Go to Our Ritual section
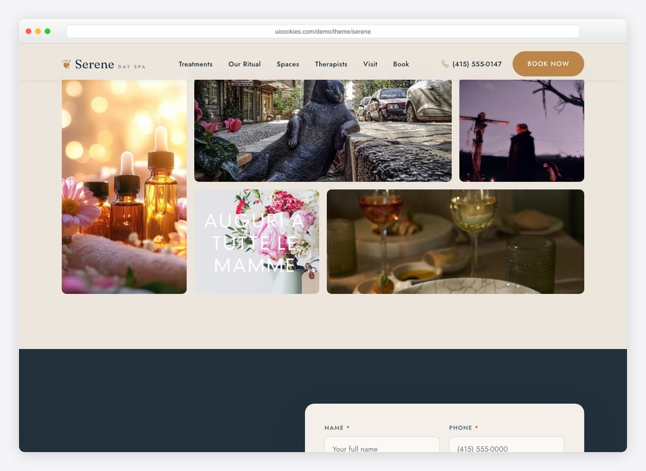The image size is (646, 471). (244, 64)
